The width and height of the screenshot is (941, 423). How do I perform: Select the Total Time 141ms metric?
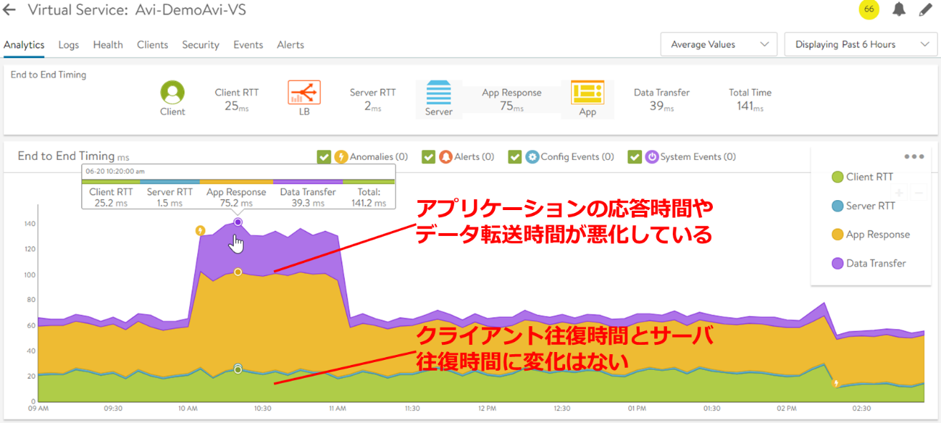coord(750,100)
